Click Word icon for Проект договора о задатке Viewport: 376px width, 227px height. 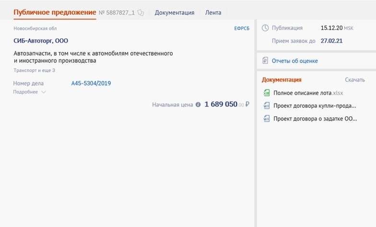(267, 119)
